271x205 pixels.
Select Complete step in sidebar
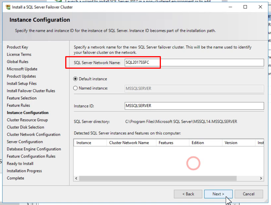(x=16, y=178)
